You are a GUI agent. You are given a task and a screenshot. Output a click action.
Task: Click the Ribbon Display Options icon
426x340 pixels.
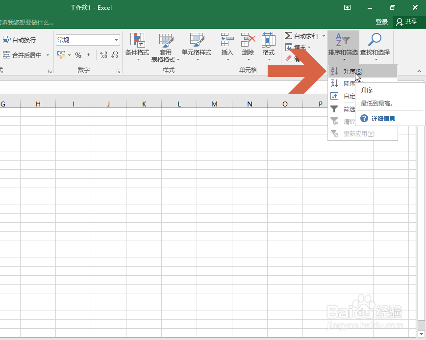click(347, 7)
